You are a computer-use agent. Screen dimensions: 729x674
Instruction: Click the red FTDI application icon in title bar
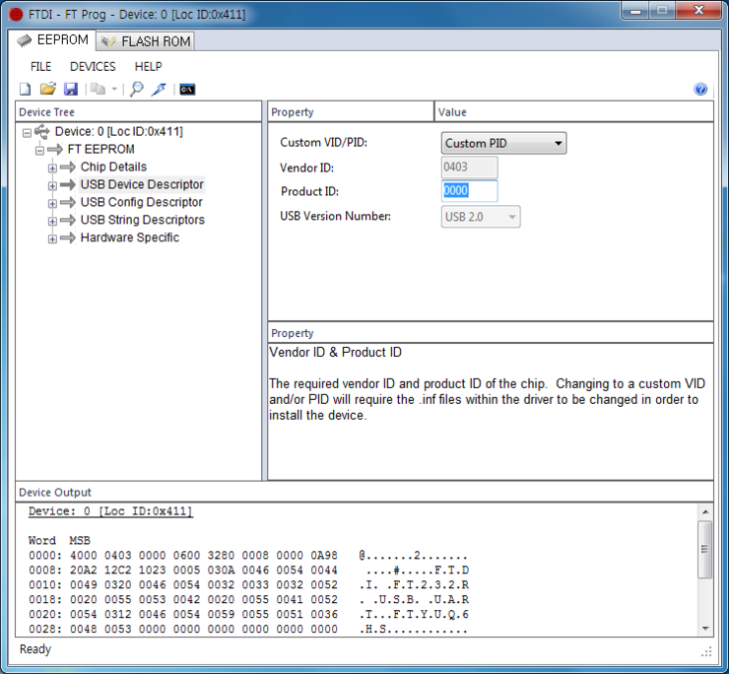point(16,15)
